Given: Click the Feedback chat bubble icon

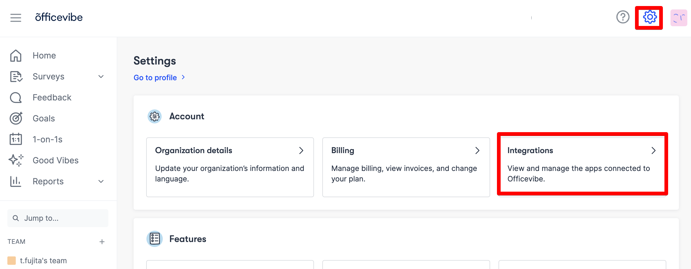Looking at the screenshot, I should click(x=16, y=98).
